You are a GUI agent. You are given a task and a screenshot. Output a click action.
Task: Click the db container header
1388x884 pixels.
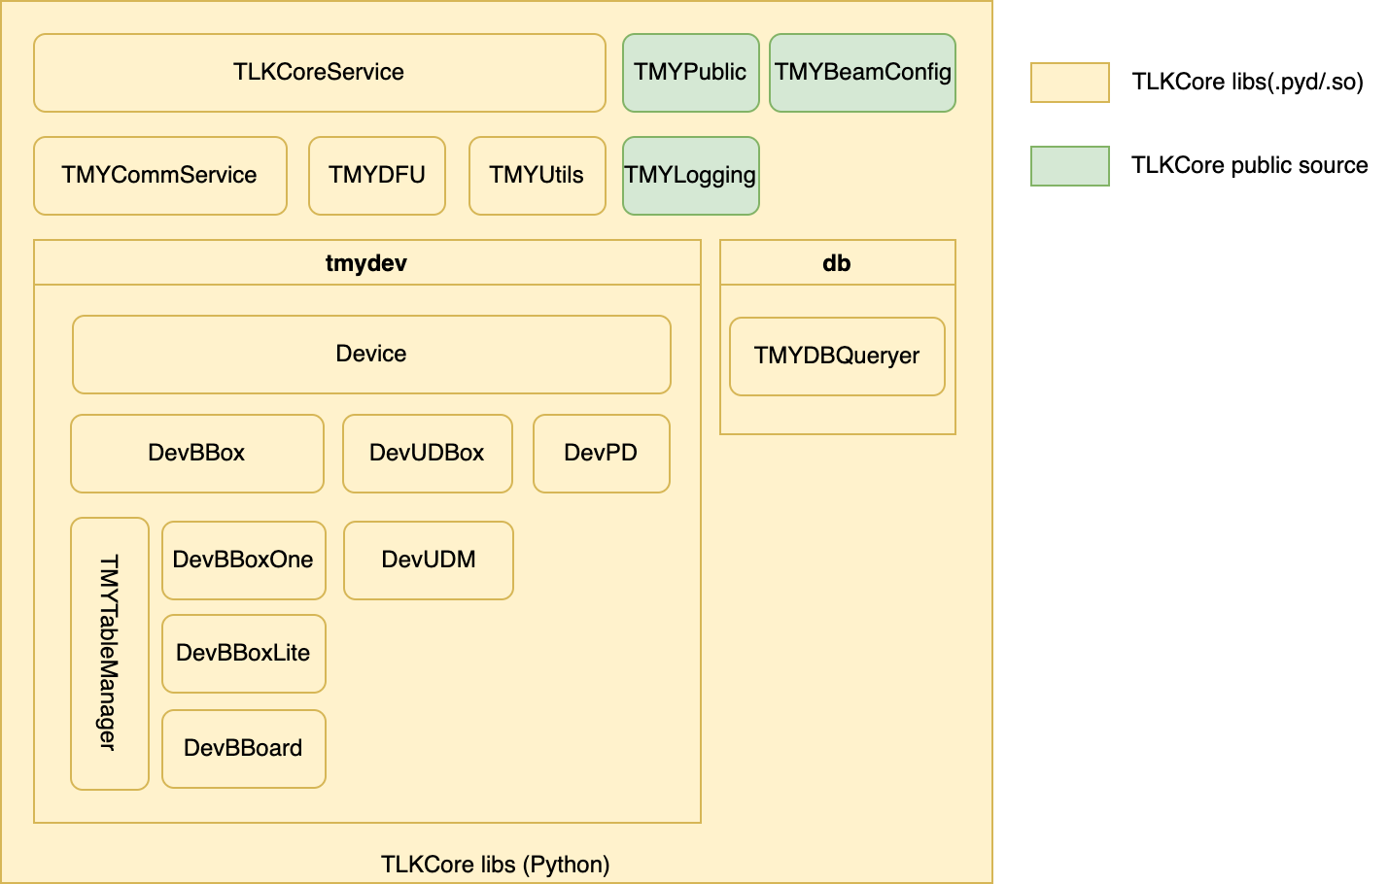pyautogui.click(x=838, y=262)
